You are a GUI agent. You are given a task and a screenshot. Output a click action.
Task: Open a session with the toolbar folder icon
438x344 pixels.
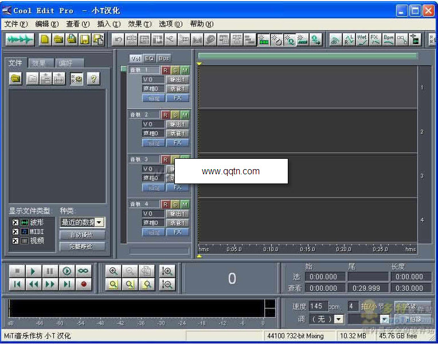coord(58,40)
